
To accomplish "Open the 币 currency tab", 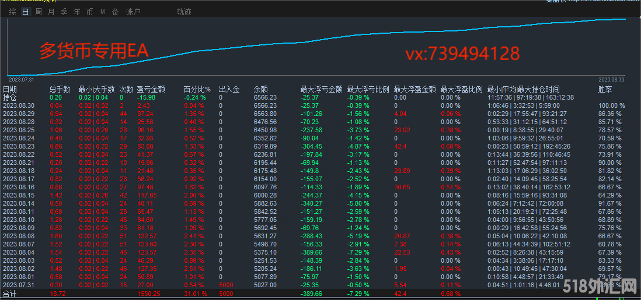I will pos(89,12).
